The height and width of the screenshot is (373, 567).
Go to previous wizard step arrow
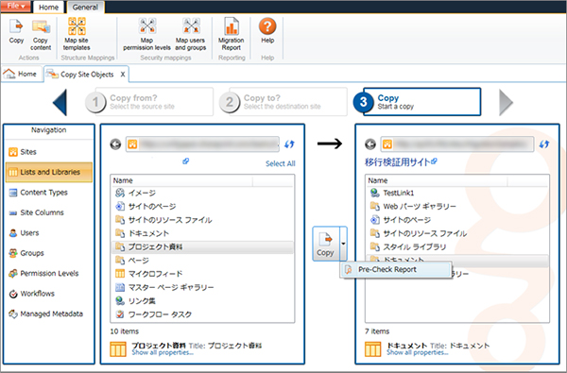pos(60,102)
